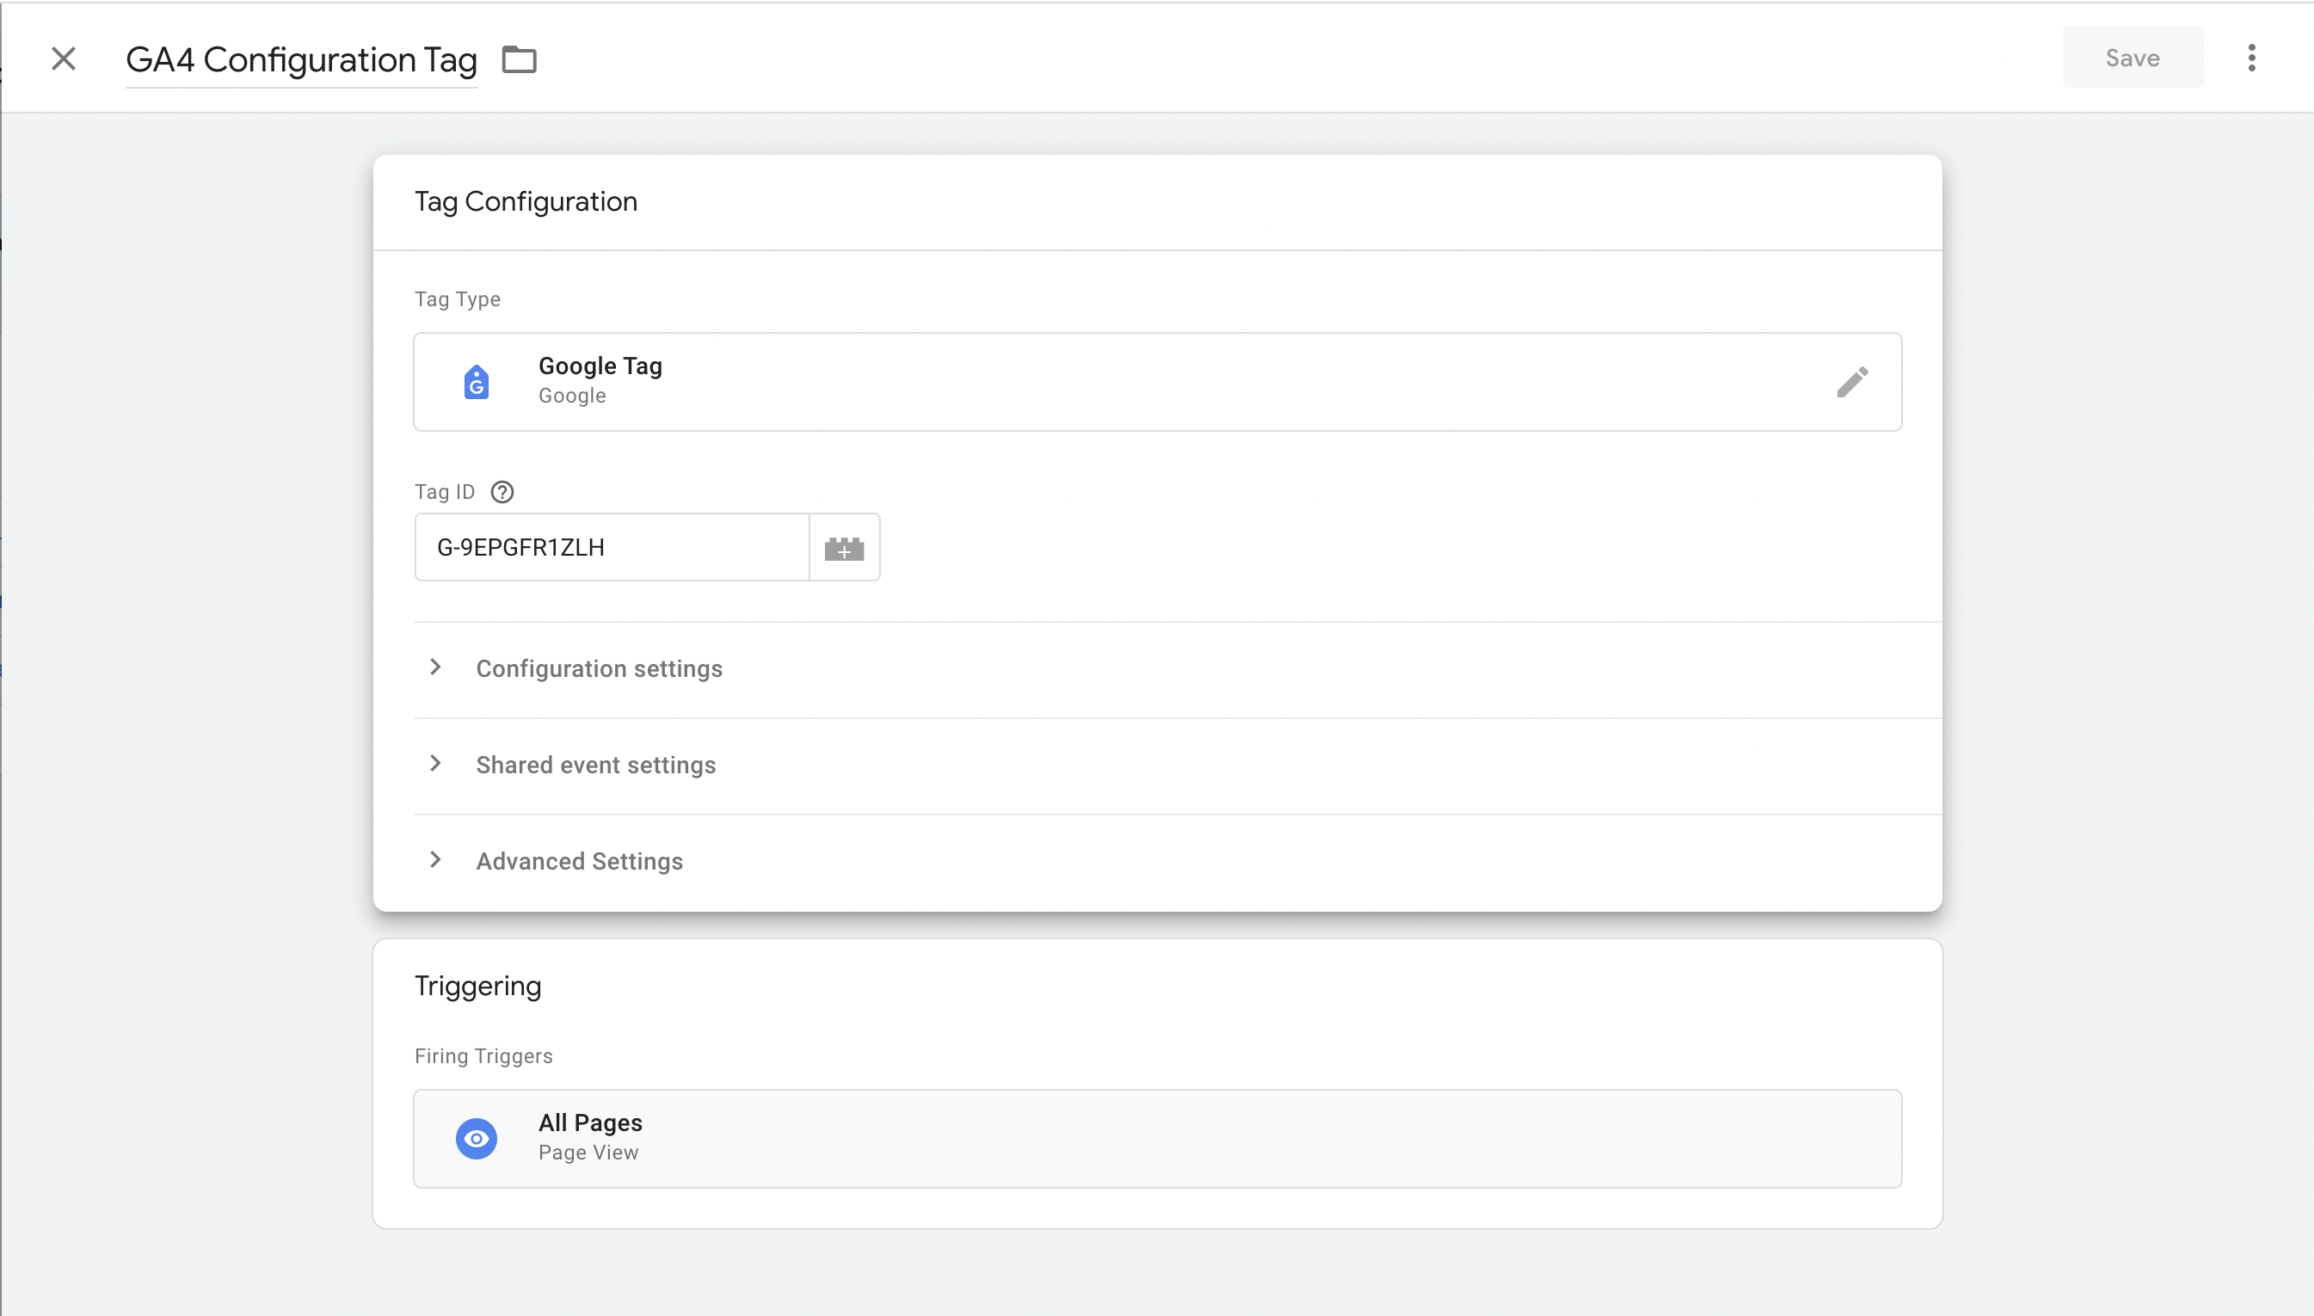Open the three-dot more actions menu
2314x1316 pixels.
(x=2250, y=58)
